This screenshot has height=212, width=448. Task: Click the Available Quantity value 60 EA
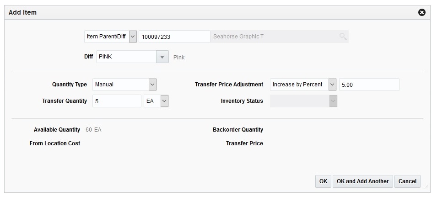pos(93,130)
